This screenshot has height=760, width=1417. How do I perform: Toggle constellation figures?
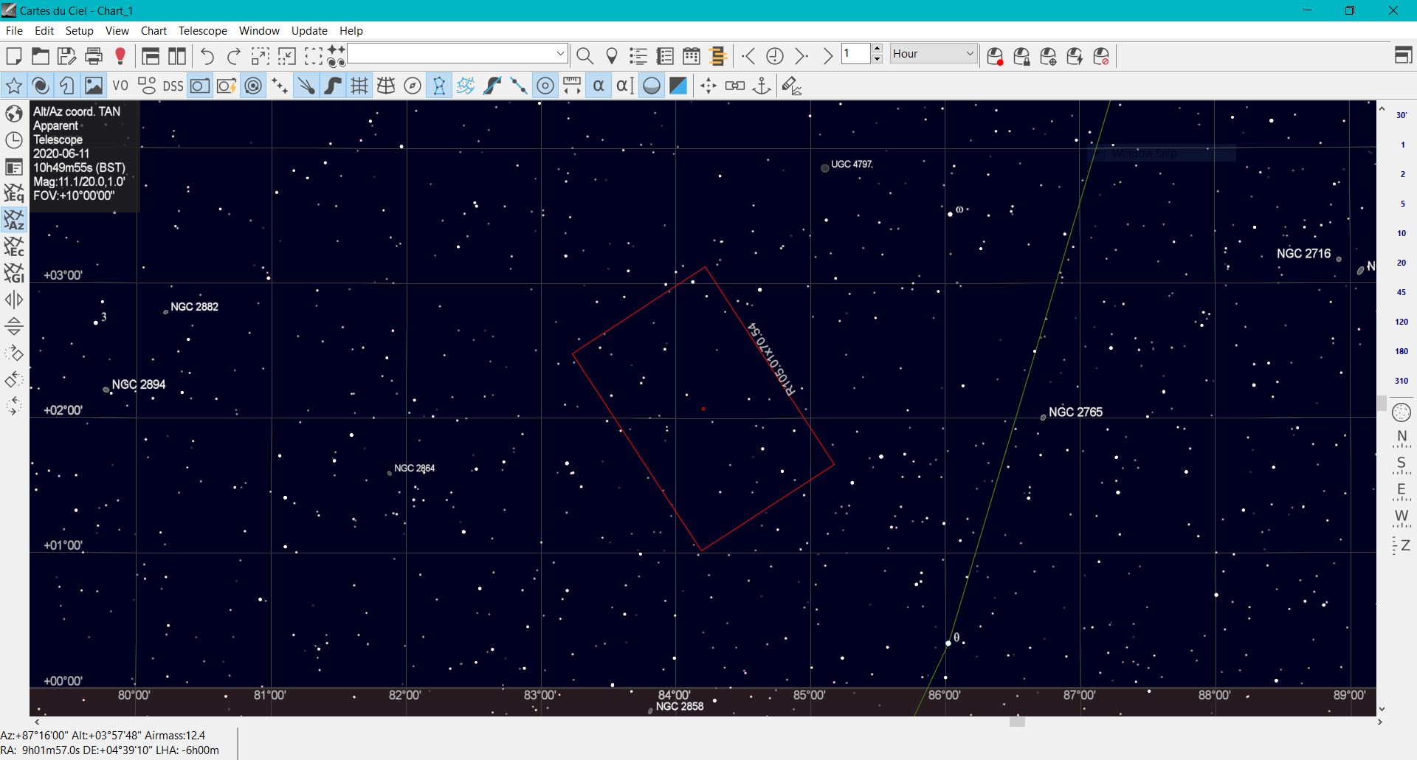click(439, 86)
